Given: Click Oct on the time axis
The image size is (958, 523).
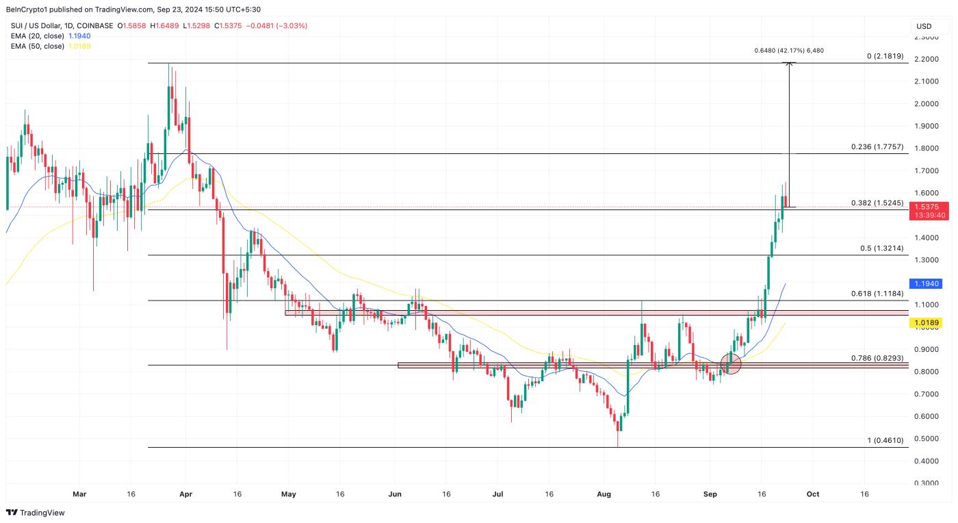Looking at the screenshot, I should click(812, 493).
